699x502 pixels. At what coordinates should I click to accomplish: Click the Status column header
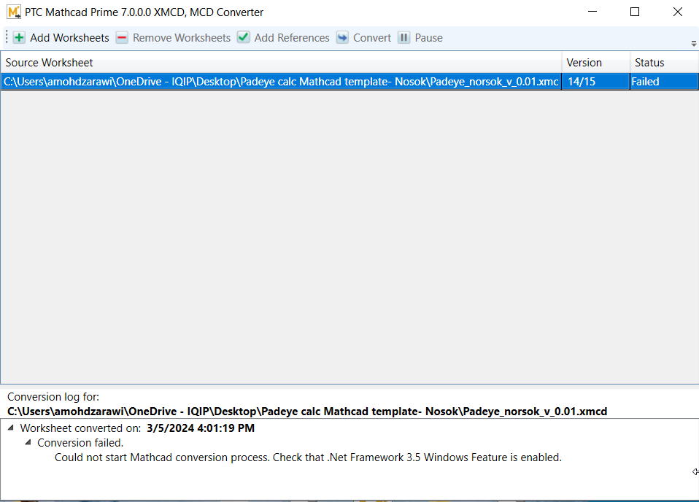(649, 63)
